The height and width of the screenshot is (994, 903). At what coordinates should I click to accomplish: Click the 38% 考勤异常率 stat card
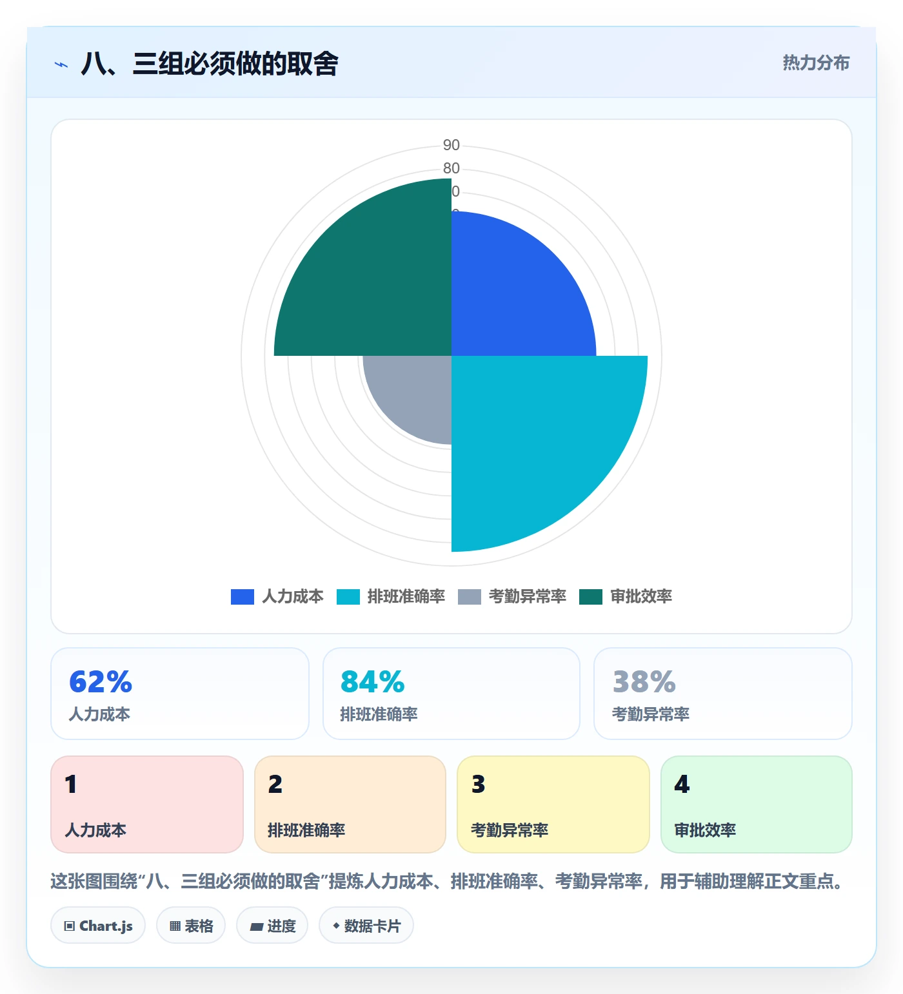(723, 694)
